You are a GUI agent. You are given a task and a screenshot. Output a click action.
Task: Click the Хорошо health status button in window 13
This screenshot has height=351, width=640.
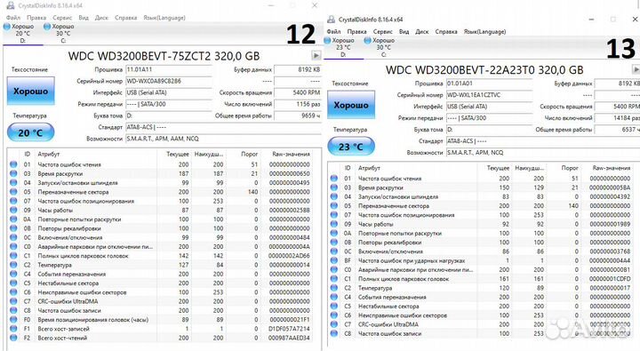[x=351, y=105]
